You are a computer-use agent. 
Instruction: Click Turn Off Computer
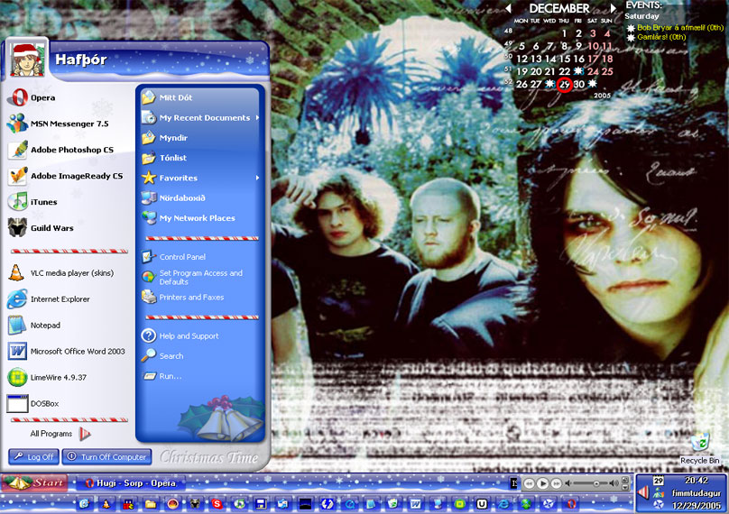[x=106, y=457]
